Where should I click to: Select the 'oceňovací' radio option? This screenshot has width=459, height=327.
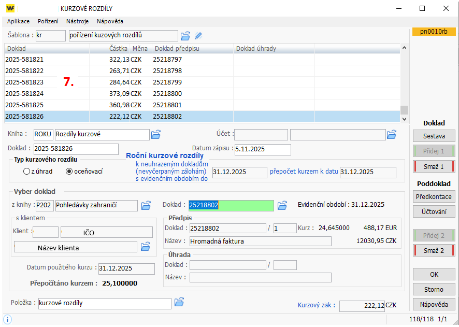(x=69, y=171)
